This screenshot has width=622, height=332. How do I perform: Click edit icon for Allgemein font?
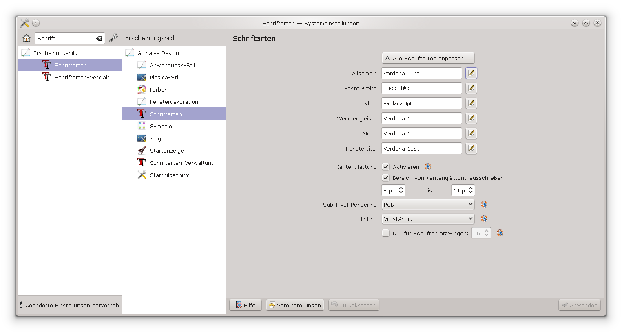click(471, 73)
